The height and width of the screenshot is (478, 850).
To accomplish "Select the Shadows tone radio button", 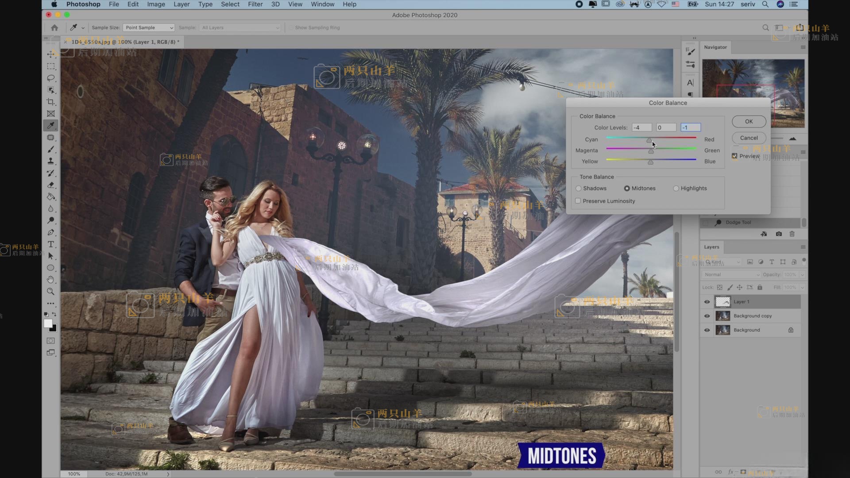I will tap(579, 189).
